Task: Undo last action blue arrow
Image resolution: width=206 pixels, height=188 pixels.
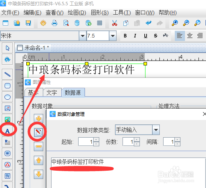Action: coord(148,23)
